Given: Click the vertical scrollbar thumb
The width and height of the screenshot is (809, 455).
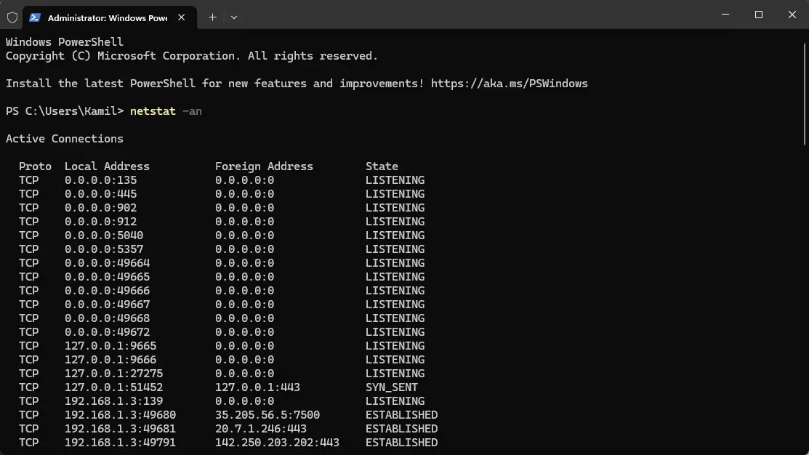Looking at the screenshot, I should pos(805,94).
